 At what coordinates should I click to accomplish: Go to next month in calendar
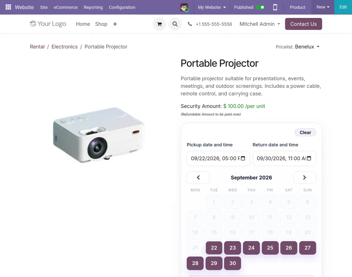(305, 177)
